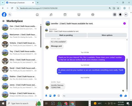The image size is (132, 106).
Task: Click the chat messages scrollbar
Action: (x=127, y=74)
